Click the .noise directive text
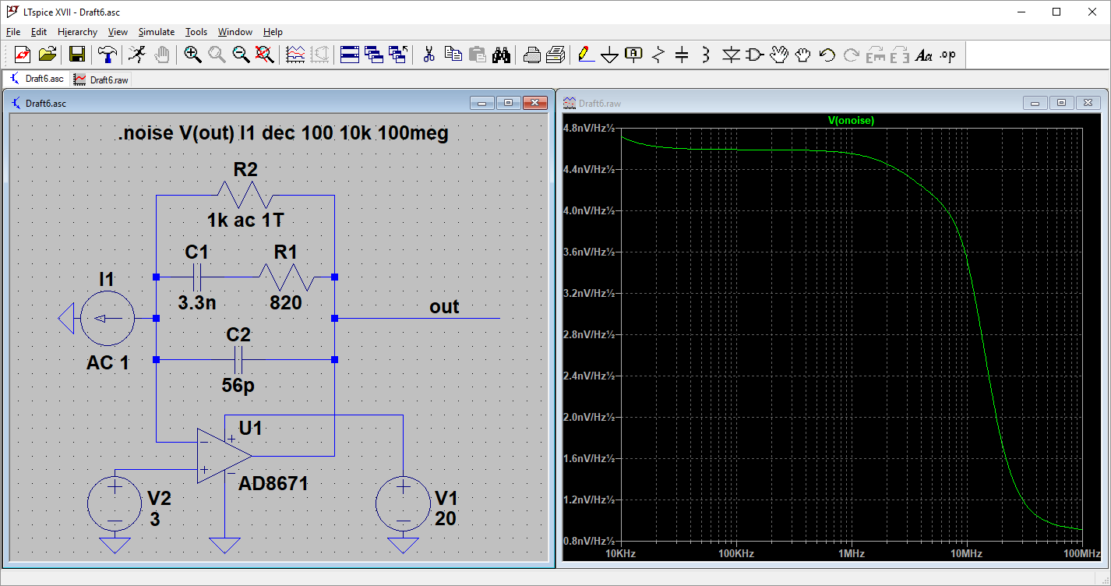The height and width of the screenshot is (586, 1111). coord(283,133)
